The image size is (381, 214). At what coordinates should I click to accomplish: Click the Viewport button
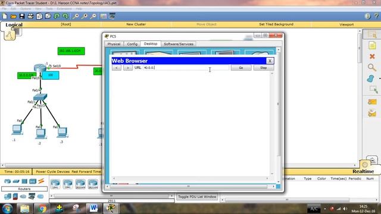click(346, 24)
